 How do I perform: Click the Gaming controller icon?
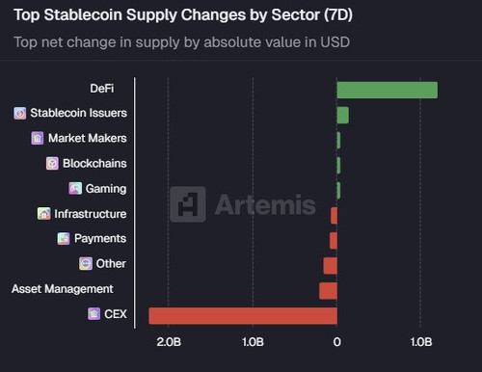(75, 189)
